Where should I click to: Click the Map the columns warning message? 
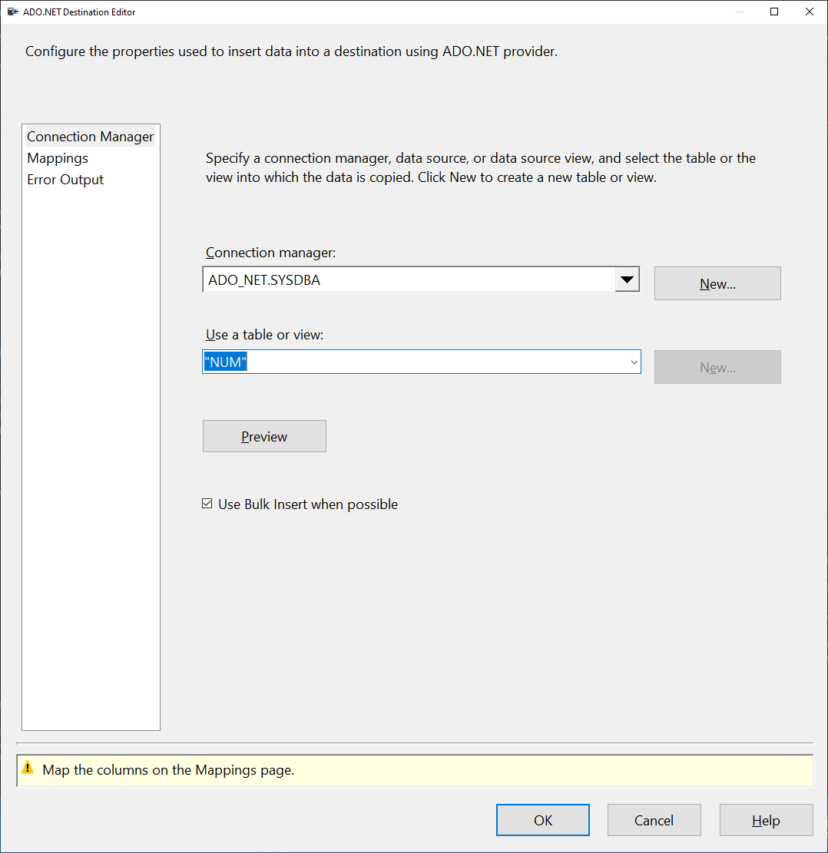tap(168, 770)
